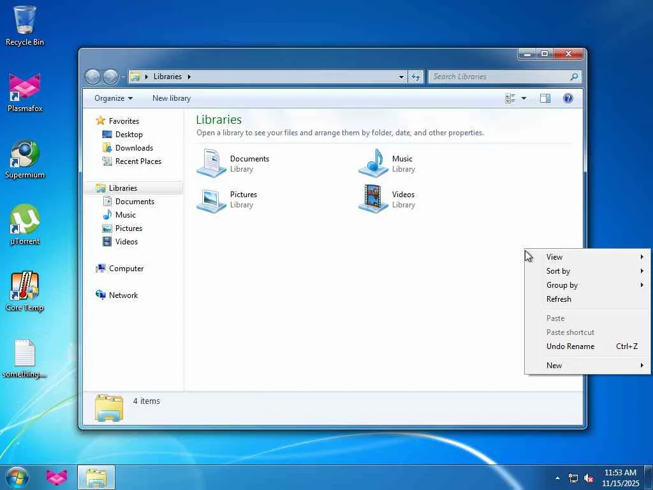
Task: Open Explorer Help question mark
Action: pyautogui.click(x=568, y=98)
